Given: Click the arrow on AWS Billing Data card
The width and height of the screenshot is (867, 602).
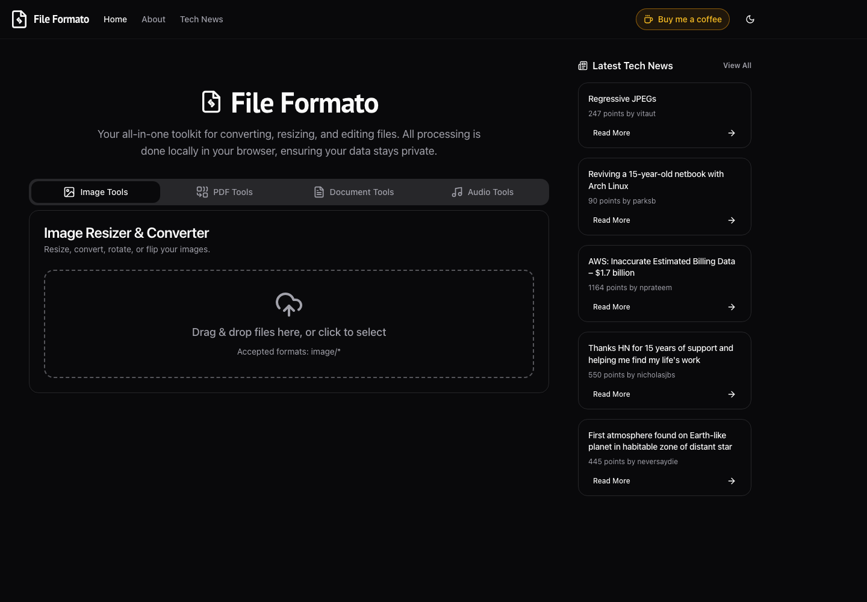Looking at the screenshot, I should [x=732, y=307].
